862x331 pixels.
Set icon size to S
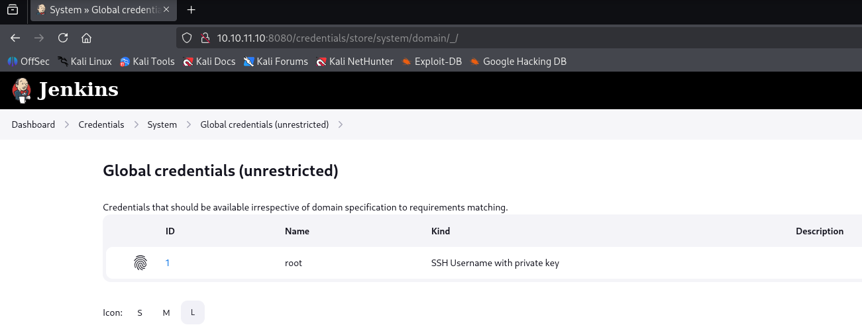coord(140,312)
